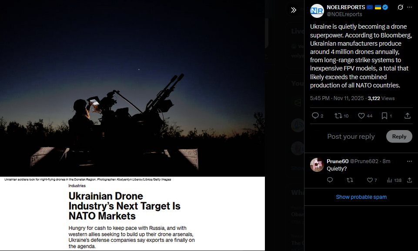Screen dimensions: 418x251
Task: Repost the NOELREPORTS post
Action: 338,116
